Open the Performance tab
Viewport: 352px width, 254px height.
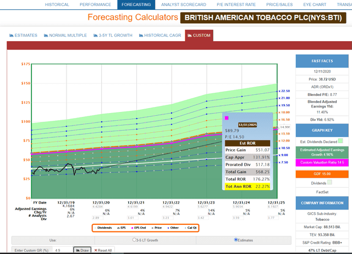tap(95, 4)
